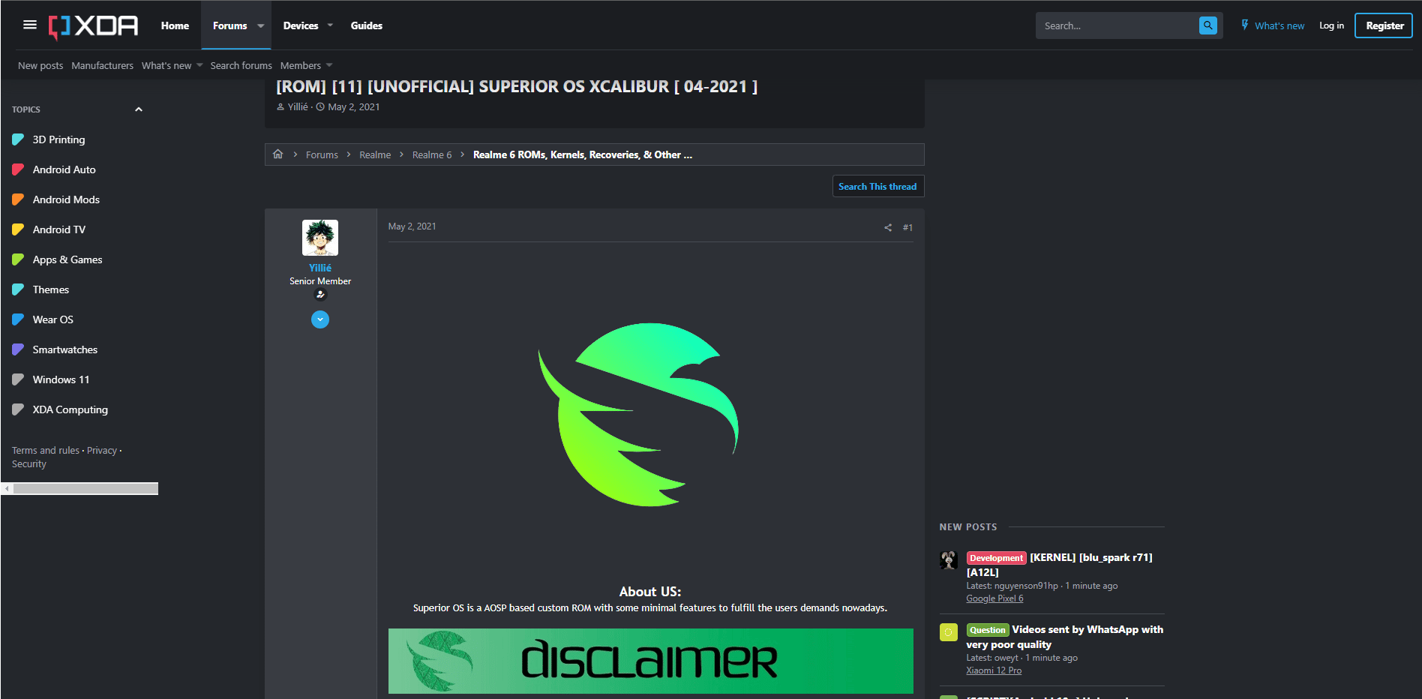Click the What's new header link

[1279, 25]
